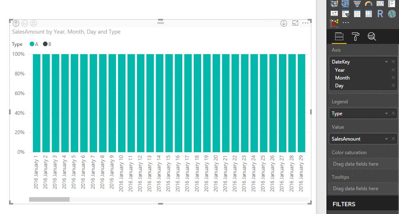Toggle Drill Down mode arrow icon
The image size is (399, 214).
coord(283,23)
